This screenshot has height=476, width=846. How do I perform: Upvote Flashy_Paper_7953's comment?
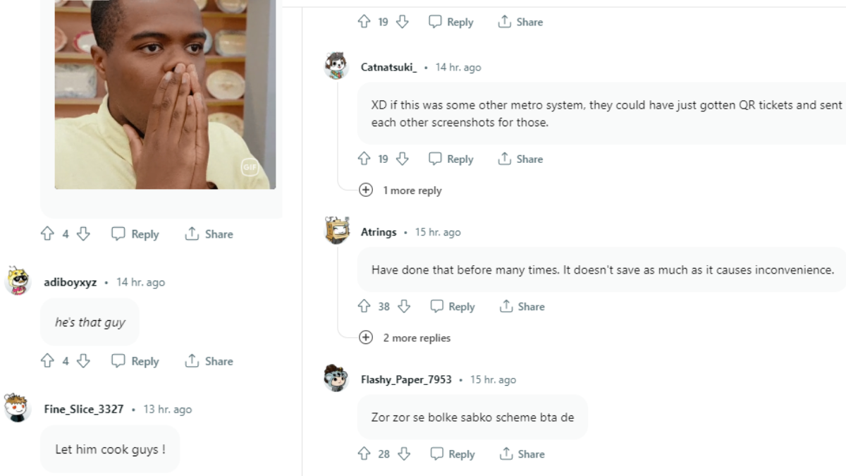[363, 453]
